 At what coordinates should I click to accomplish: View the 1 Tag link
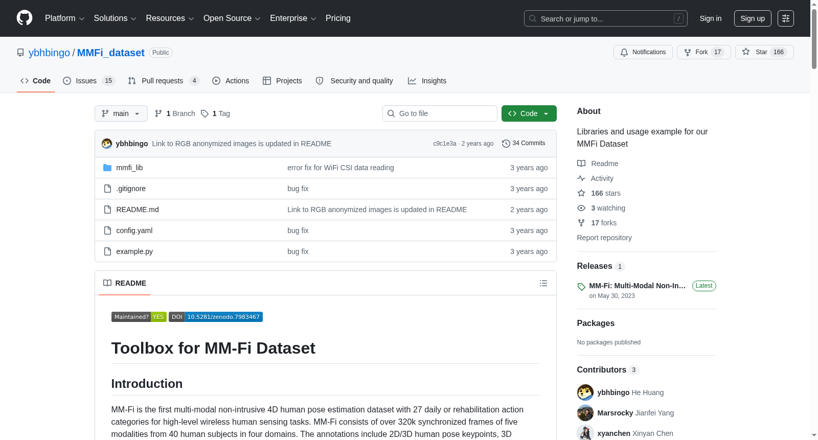pos(215,113)
